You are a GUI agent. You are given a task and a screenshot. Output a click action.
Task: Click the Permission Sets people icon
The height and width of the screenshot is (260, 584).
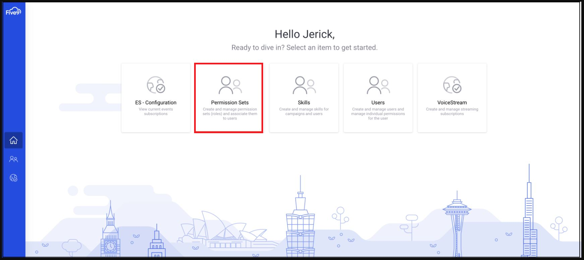pos(230,85)
